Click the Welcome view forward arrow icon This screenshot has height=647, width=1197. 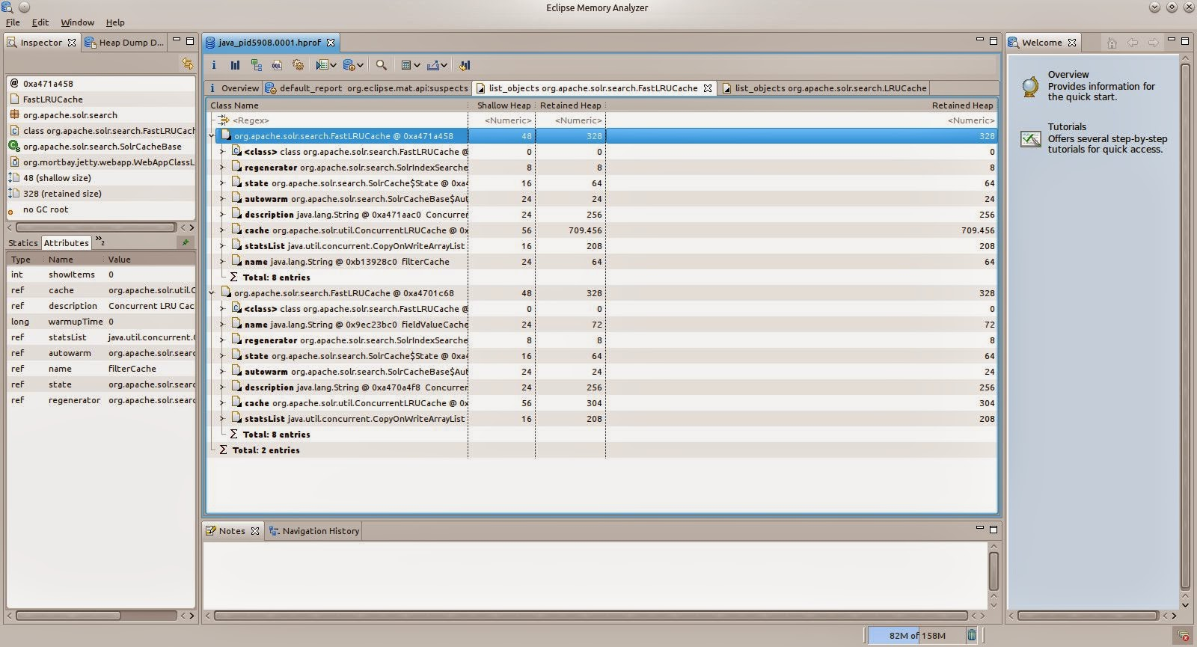click(1153, 43)
